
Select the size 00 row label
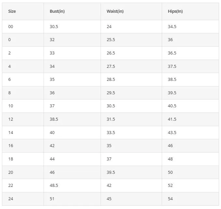(10, 26)
